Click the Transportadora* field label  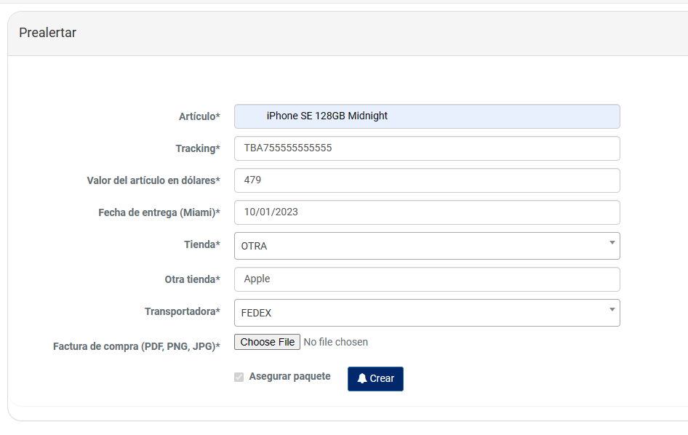tap(182, 311)
